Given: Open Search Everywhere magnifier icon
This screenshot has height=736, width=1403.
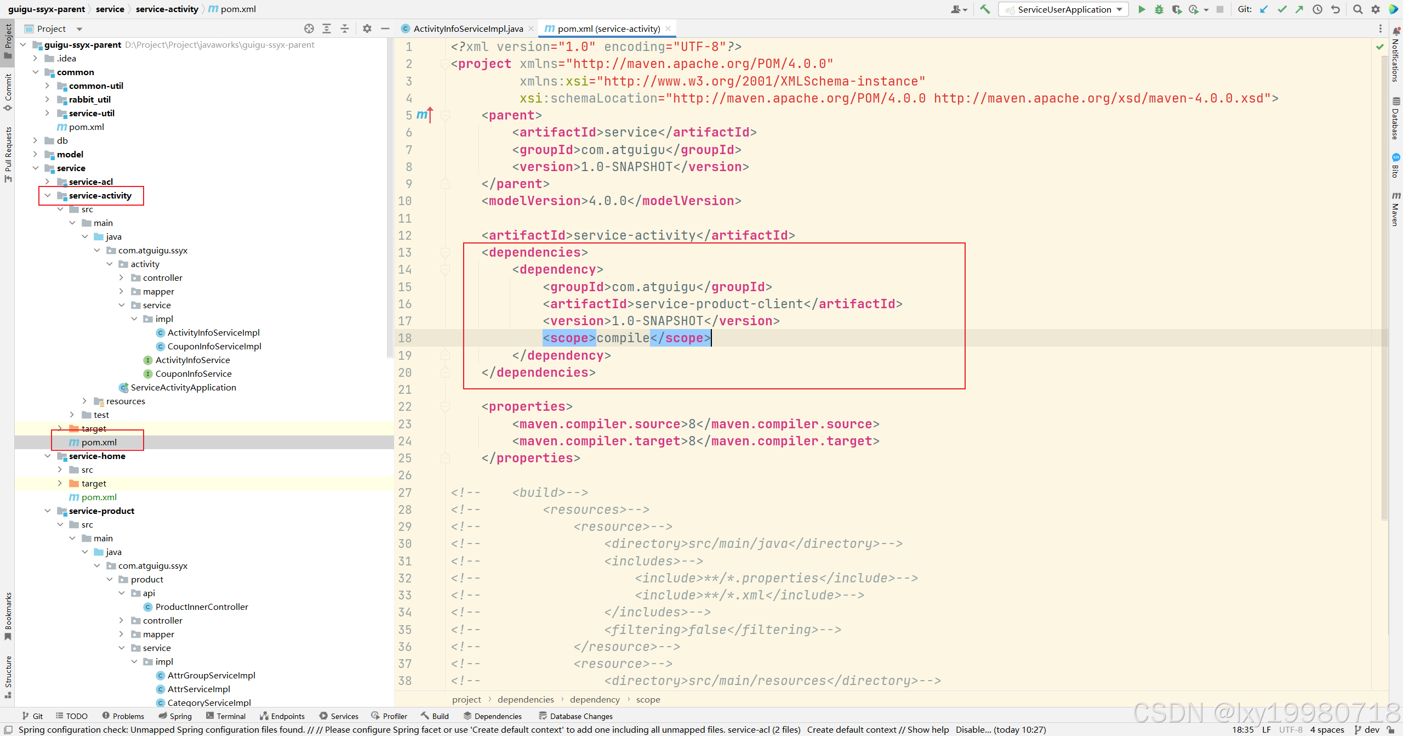Looking at the screenshot, I should coord(1358,9).
